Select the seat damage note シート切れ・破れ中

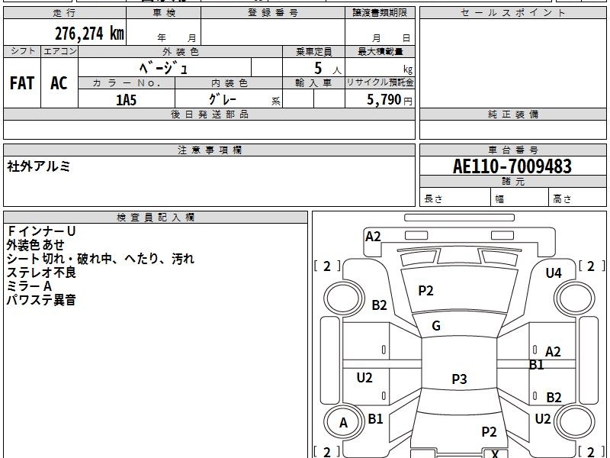[59, 259]
